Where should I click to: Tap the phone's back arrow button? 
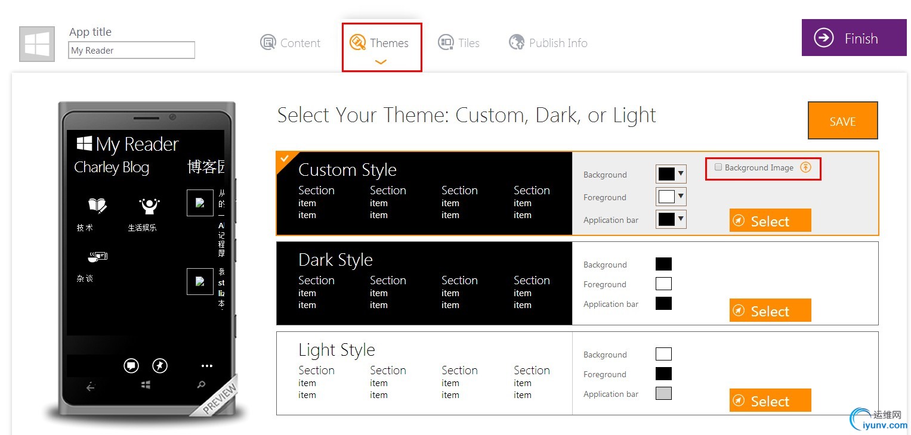(x=90, y=387)
